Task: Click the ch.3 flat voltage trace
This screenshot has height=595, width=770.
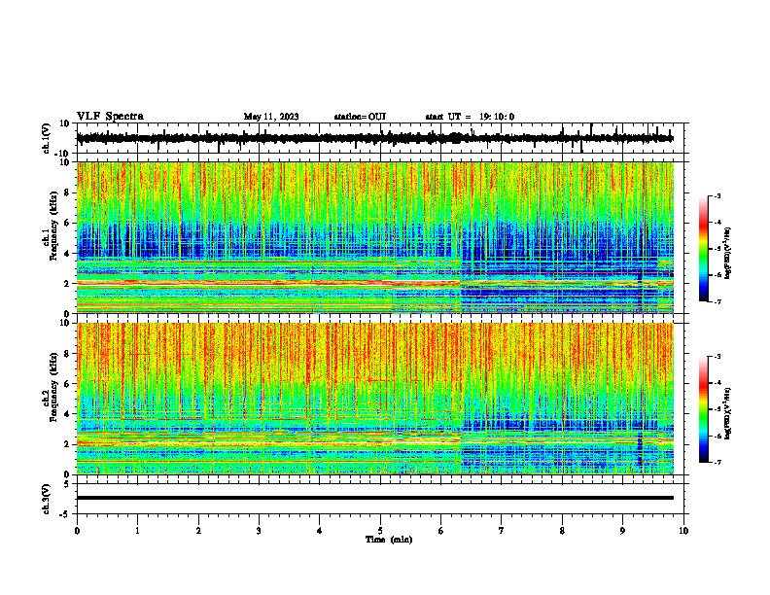Action: tap(375, 498)
